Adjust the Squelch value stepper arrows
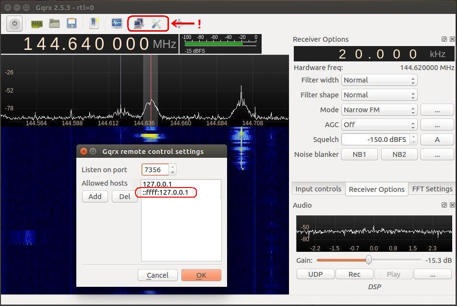The width and height of the screenshot is (457, 306). 413,140
